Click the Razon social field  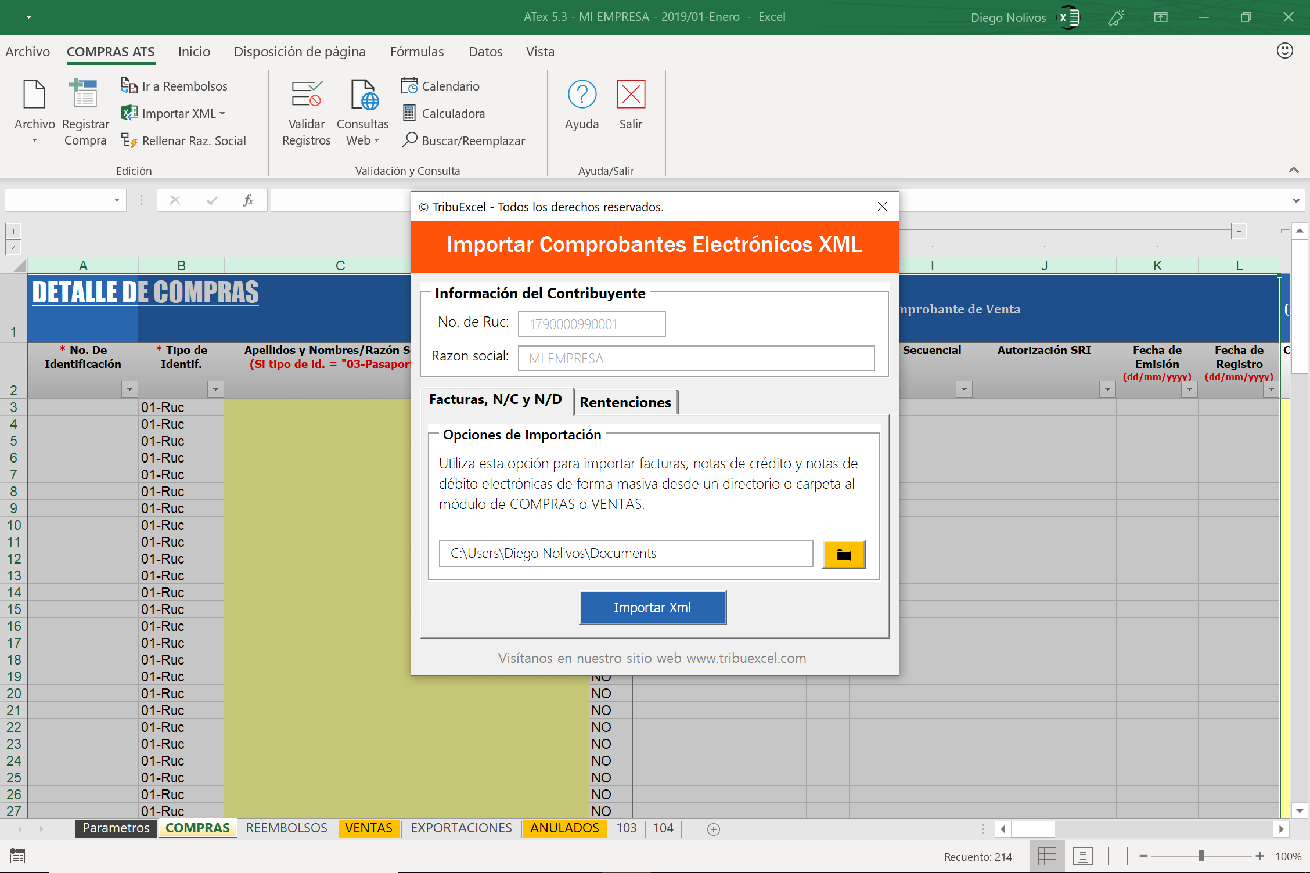pos(696,358)
